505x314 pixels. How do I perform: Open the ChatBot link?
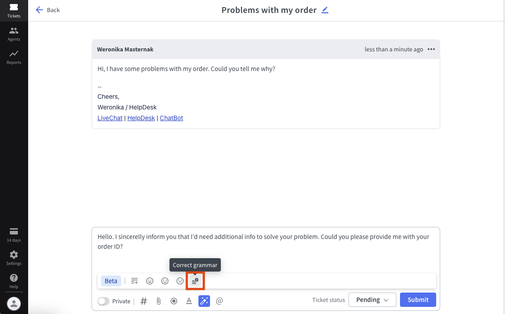click(171, 118)
